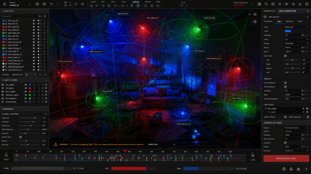Click the warning triangle icon in viewport banner
311x174 pixels.
point(56,145)
